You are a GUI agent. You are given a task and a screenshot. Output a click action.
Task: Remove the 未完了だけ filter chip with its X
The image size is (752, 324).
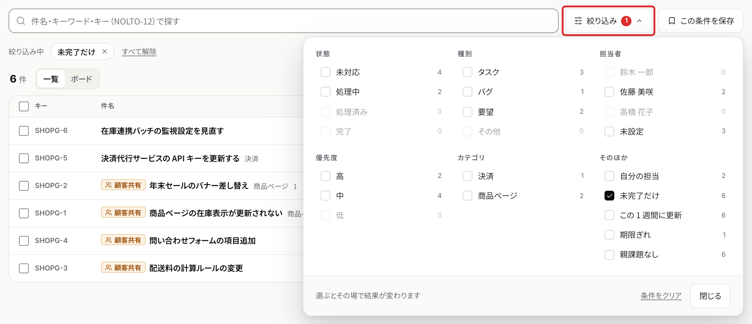tap(105, 51)
